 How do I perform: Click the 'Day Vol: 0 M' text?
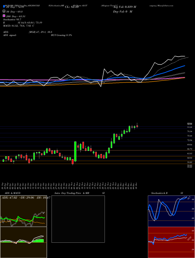point(122,11)
